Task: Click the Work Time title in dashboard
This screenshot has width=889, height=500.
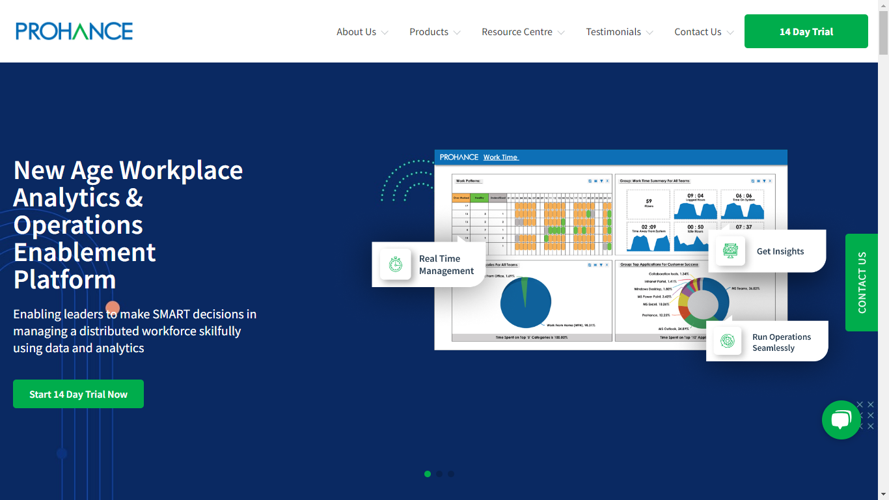Action: (500, 157)
